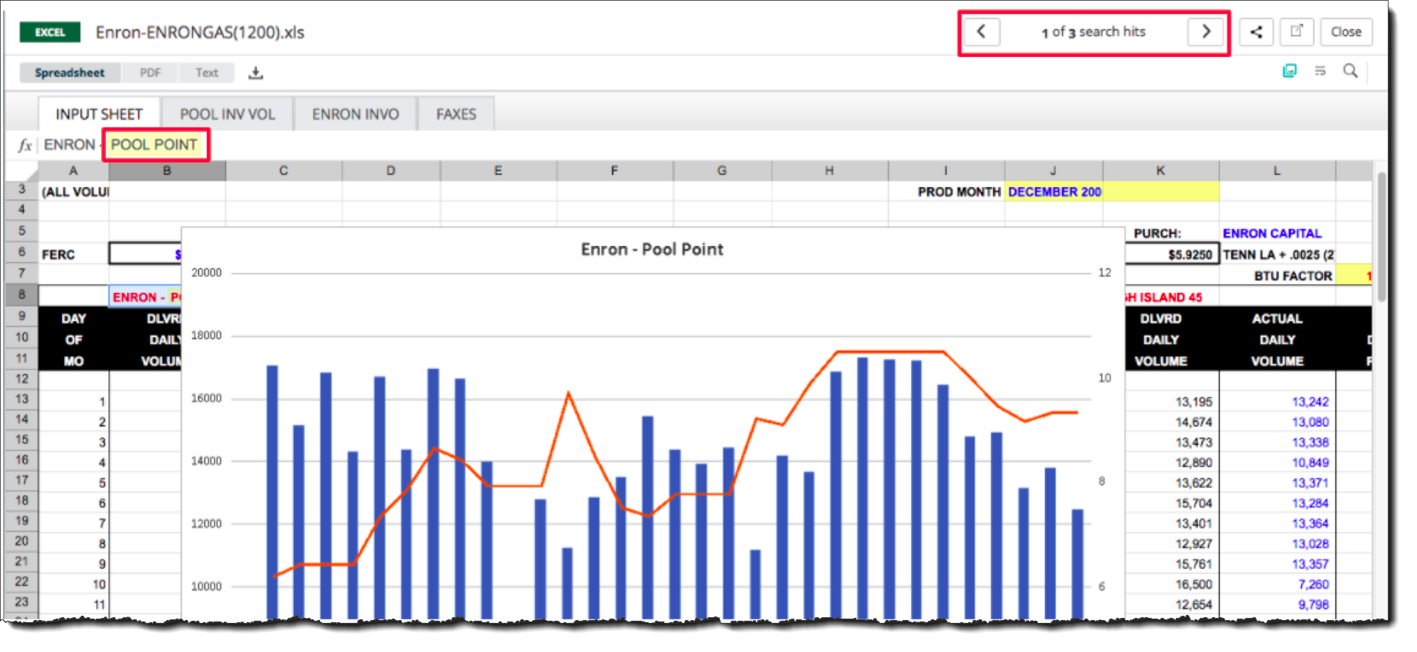The image size is (1417, 652).
Task: Click the formula bar content
Action: point(121,144)
